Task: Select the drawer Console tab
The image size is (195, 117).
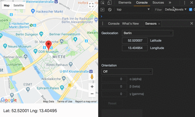Action: [114, 24]
